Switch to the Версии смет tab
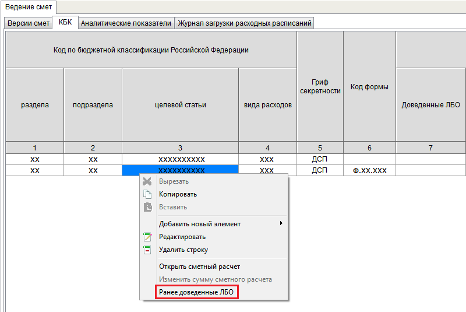The width and height of the screenshot is (466, 312). pyautogui.click(x=29, y=23)
